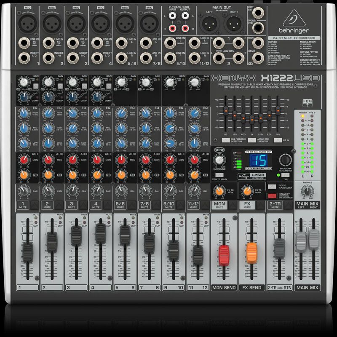Click the XPQ SURROUND knob

[219, 160]
